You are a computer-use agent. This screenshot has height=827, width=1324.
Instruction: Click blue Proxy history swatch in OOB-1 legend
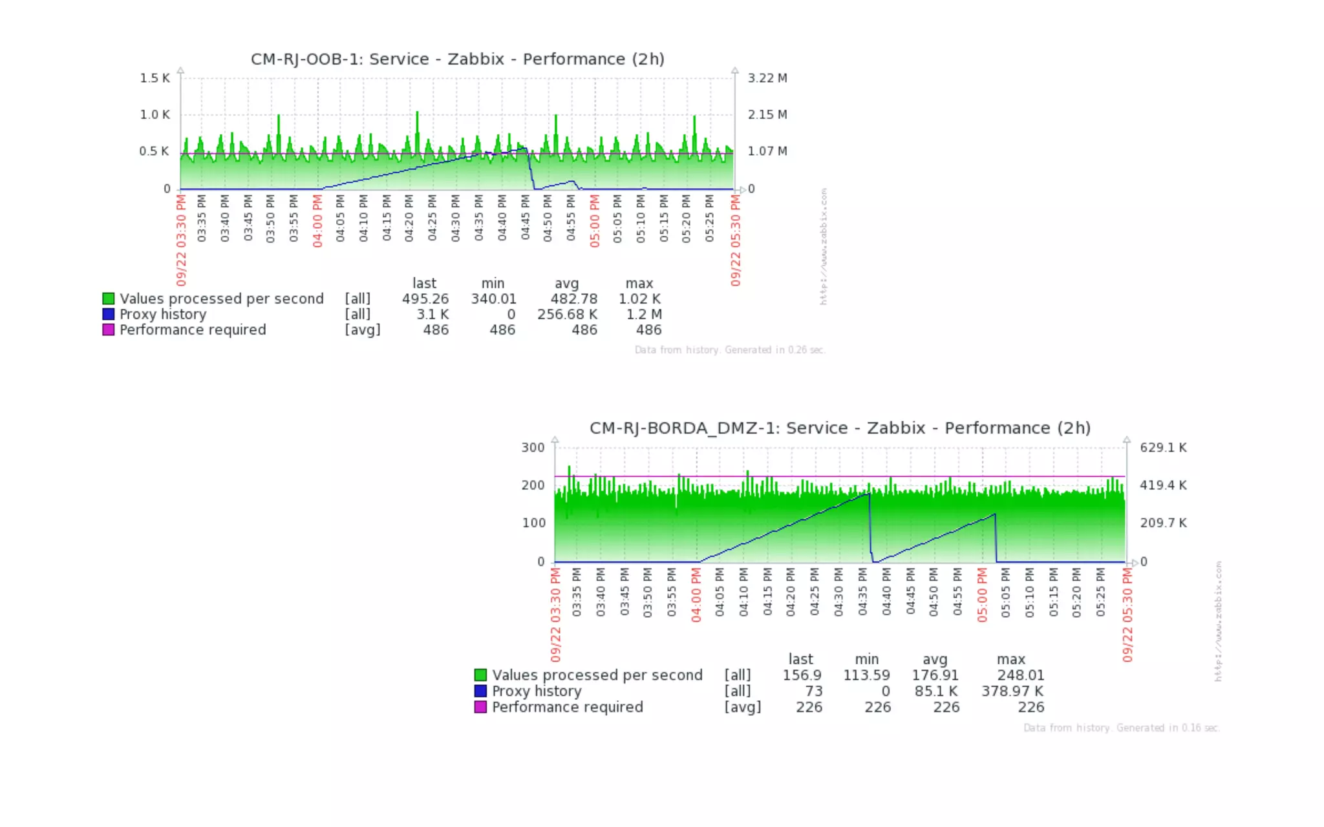click(108, 314)
